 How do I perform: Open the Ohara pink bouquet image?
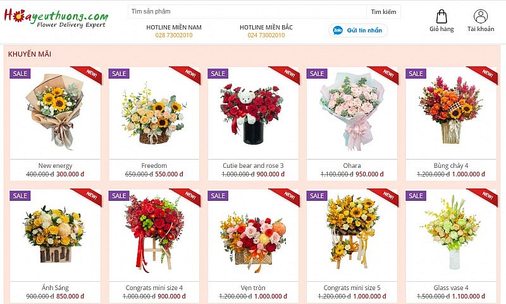point(352,113)
